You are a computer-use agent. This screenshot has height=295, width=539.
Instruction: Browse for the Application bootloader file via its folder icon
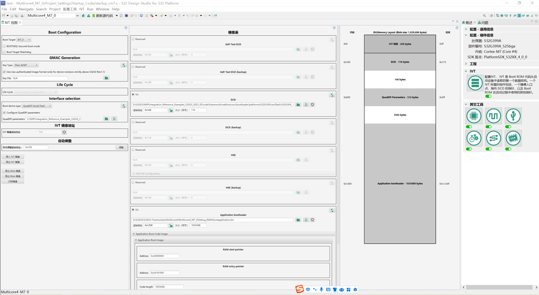tap(298, 220)
